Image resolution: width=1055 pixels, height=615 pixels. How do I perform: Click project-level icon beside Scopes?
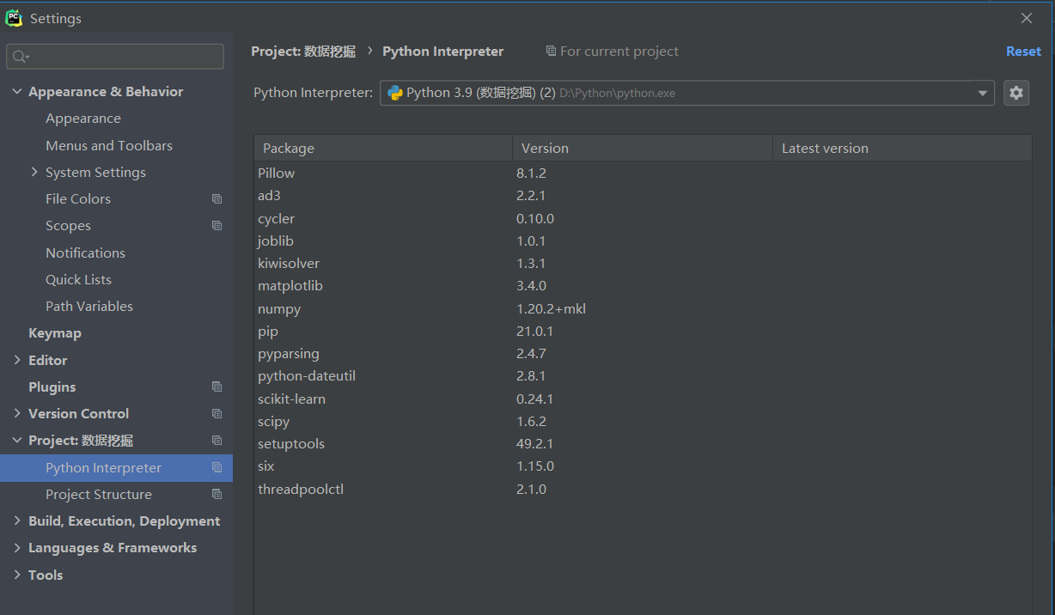click(x=216, y=226)
